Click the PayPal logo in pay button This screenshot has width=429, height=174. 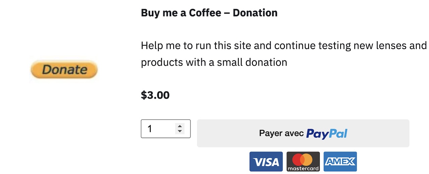pyautogui.click(x=327, y=134)
